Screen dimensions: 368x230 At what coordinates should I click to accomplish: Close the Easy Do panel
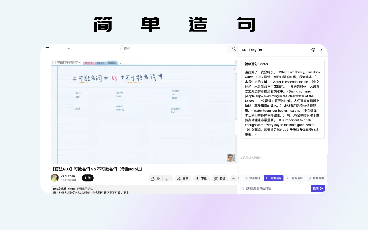(x=321, y=50)
